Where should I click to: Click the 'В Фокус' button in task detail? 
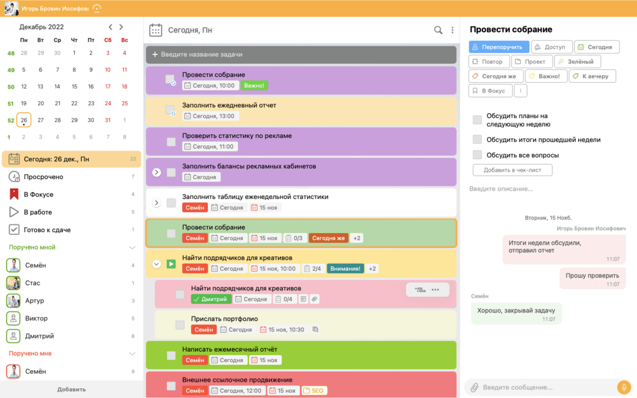click(490, 90)
